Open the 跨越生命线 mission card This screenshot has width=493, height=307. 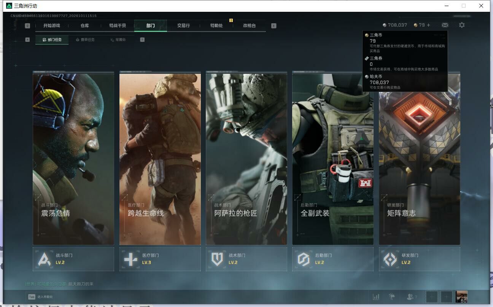pyautogui.click(x=160, y=159)
